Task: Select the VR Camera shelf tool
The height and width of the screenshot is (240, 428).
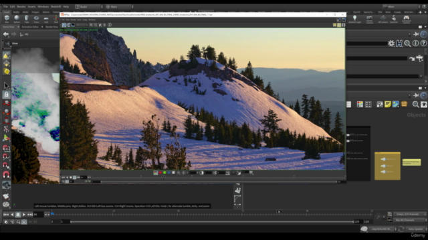Action: (383, 19)
